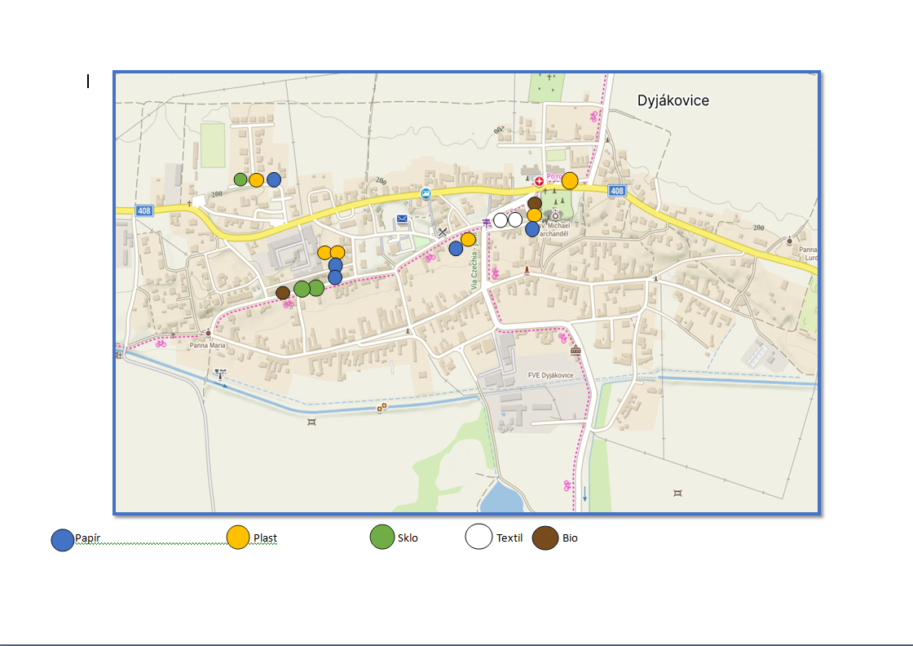Select the purple signpost icon at the junction
913x646 pixels.
coord(487,222)
